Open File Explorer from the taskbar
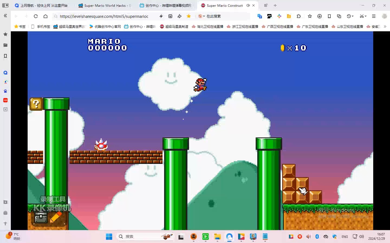 (217, 237)
